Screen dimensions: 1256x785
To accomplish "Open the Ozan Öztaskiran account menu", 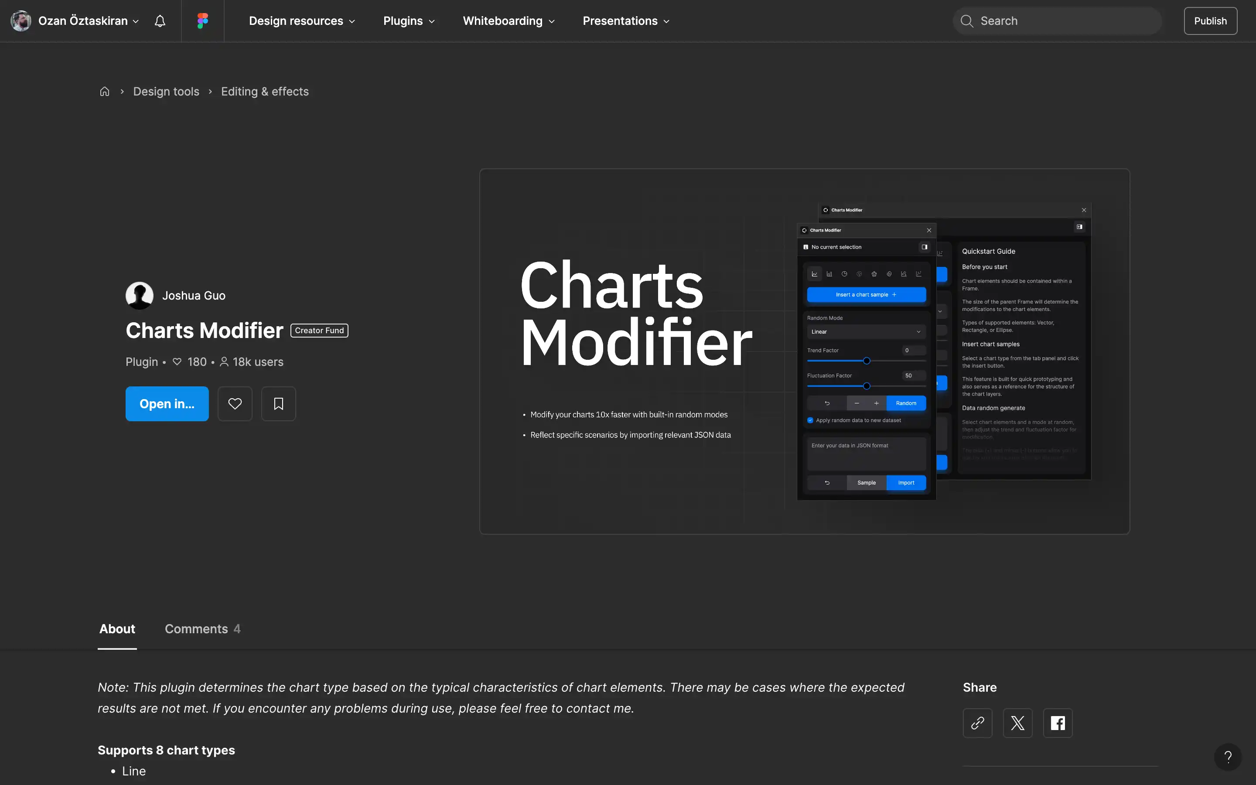I will tap(75, 21).
